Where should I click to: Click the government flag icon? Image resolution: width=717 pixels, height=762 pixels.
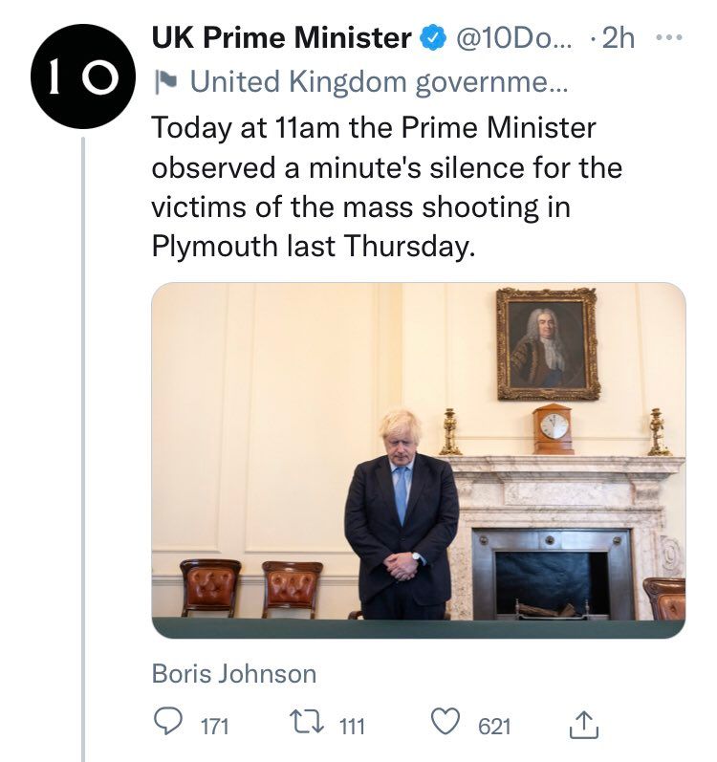[166, 82]
